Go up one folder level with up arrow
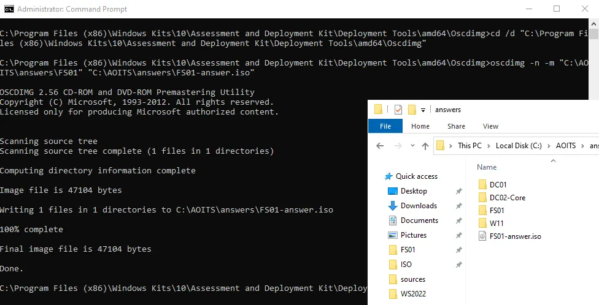 (x=425, y=146)
